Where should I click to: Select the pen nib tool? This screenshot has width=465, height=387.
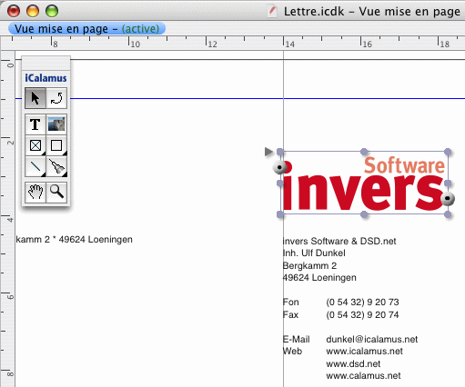pos(56,166)
